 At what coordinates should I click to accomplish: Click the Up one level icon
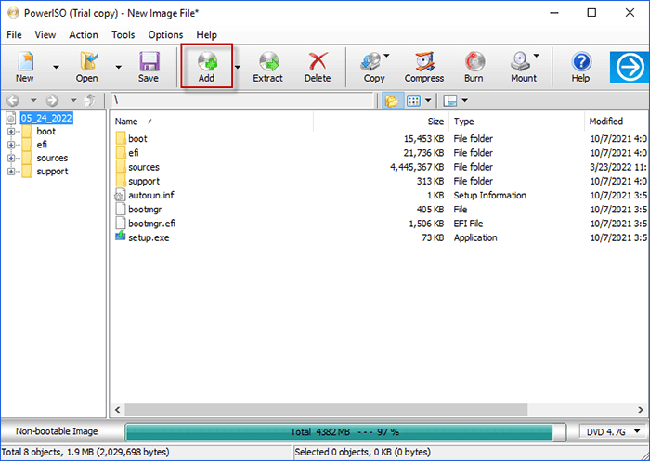point(89,100)
